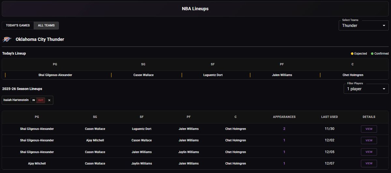Select Luguentz Dort in Today's Lineup
The height and width of the screenshot is (173, 391).
[212, 75]
